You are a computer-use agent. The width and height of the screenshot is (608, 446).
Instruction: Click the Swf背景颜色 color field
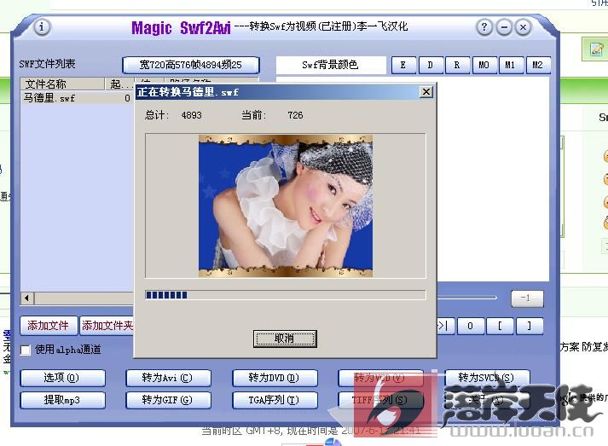(x=331, y=65)
